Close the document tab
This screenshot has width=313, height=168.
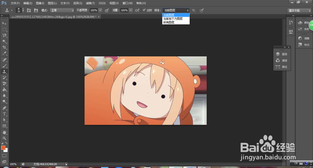pos(99,17)
